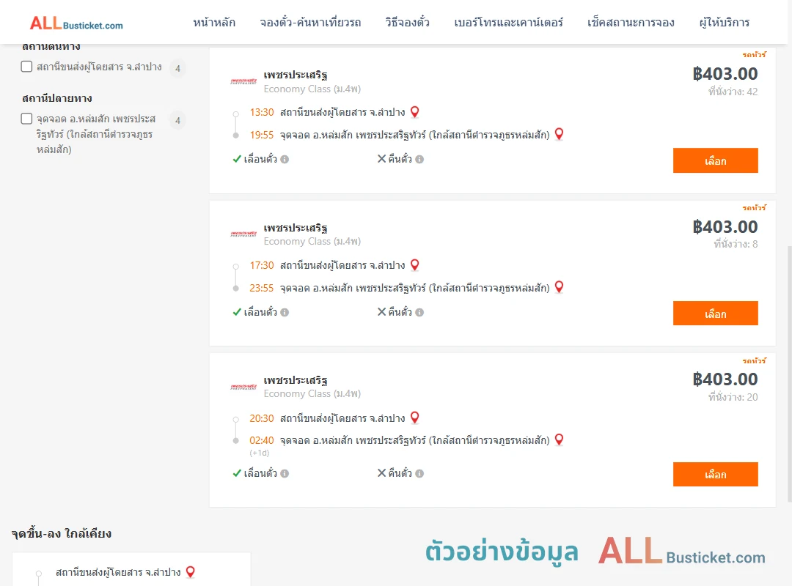
Task: Click operator name เพชรประเสริฐ on 17:30 trip
Action: pos(296,228)
